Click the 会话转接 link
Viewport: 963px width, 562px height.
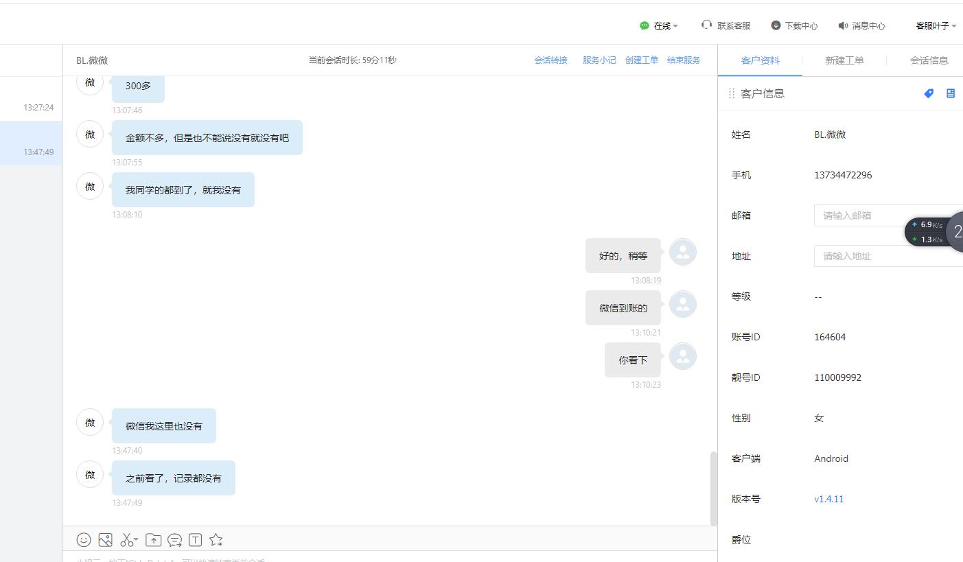pyautogui.click(x=550, y=60)
